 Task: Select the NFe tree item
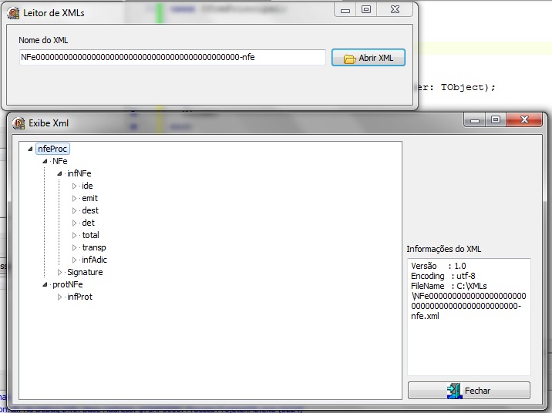pyautogui.click(x=59, y=161)
